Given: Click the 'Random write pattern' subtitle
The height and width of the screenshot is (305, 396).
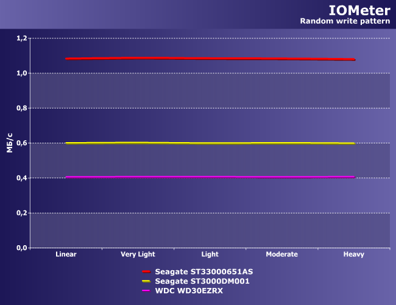Looking at the screenshot, I should pos(345,21).
